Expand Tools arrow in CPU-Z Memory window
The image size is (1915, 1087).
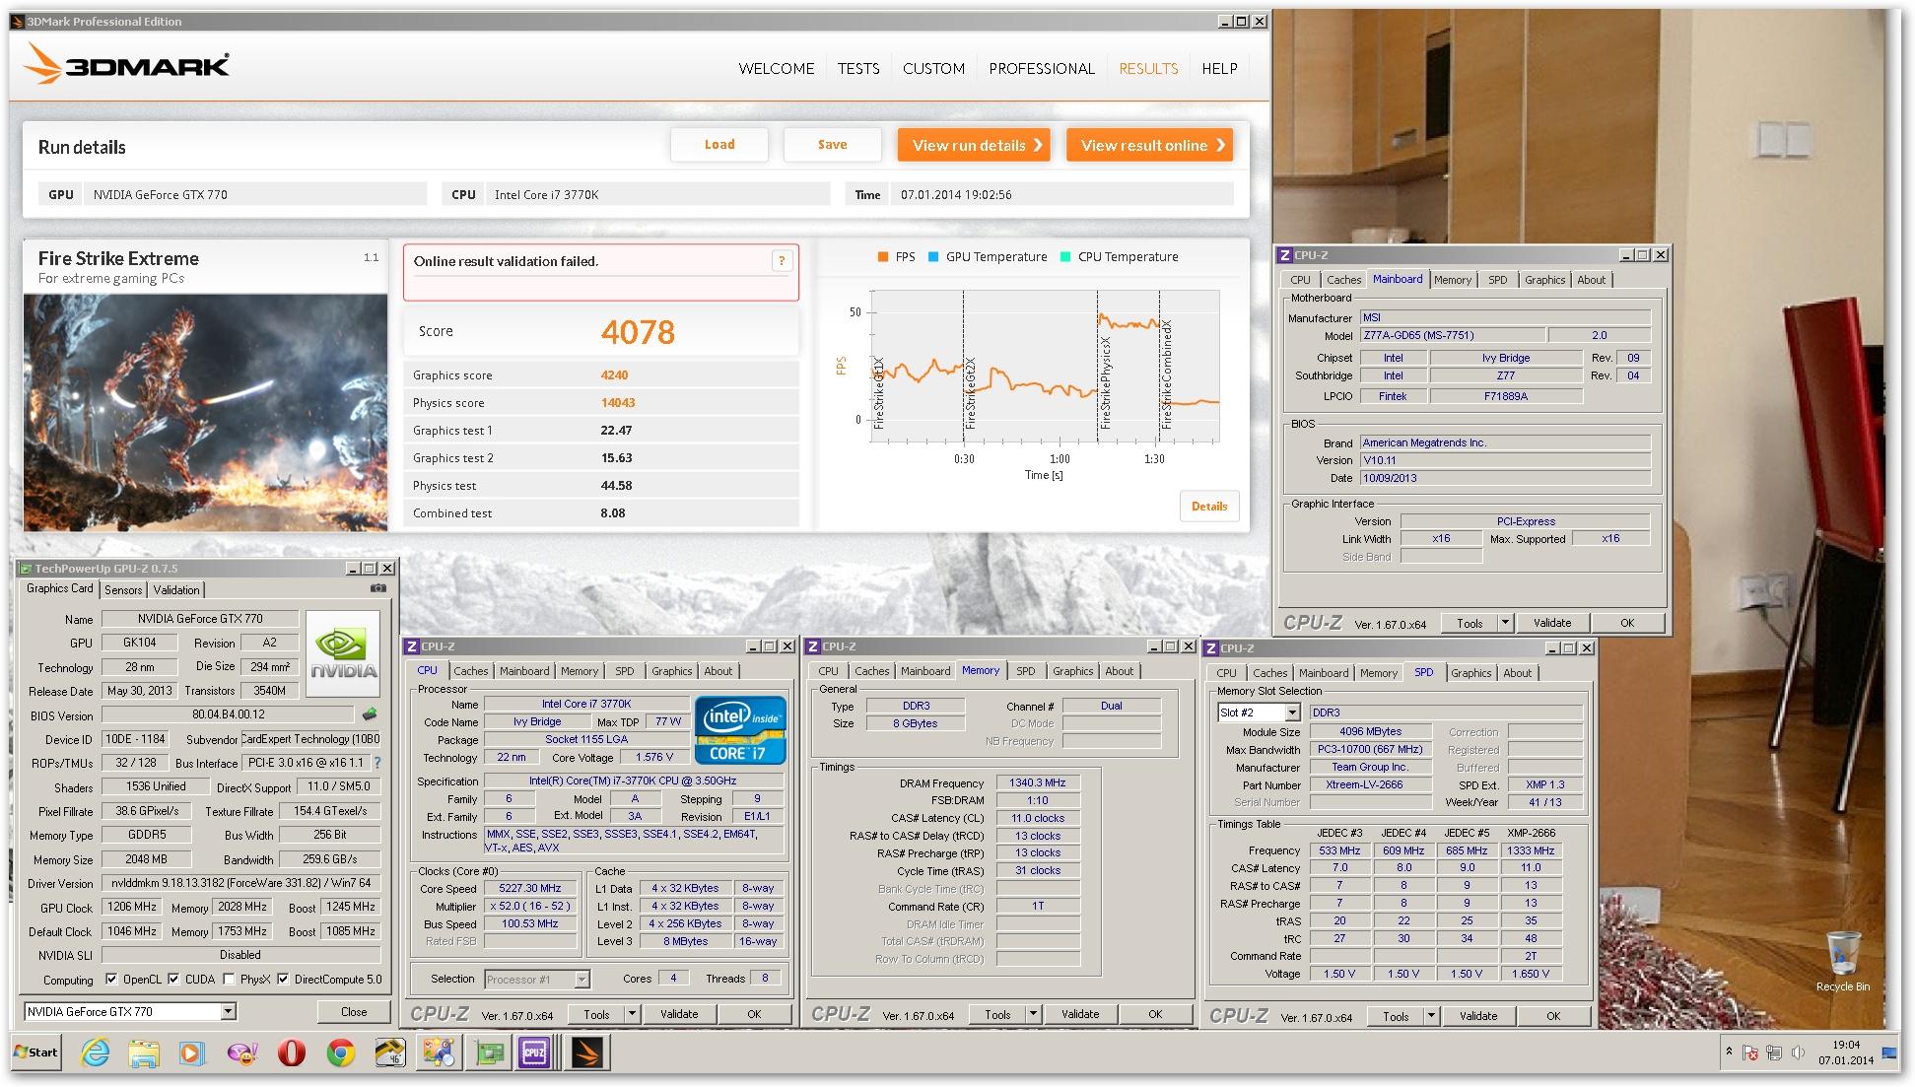pos(1033,1014)
